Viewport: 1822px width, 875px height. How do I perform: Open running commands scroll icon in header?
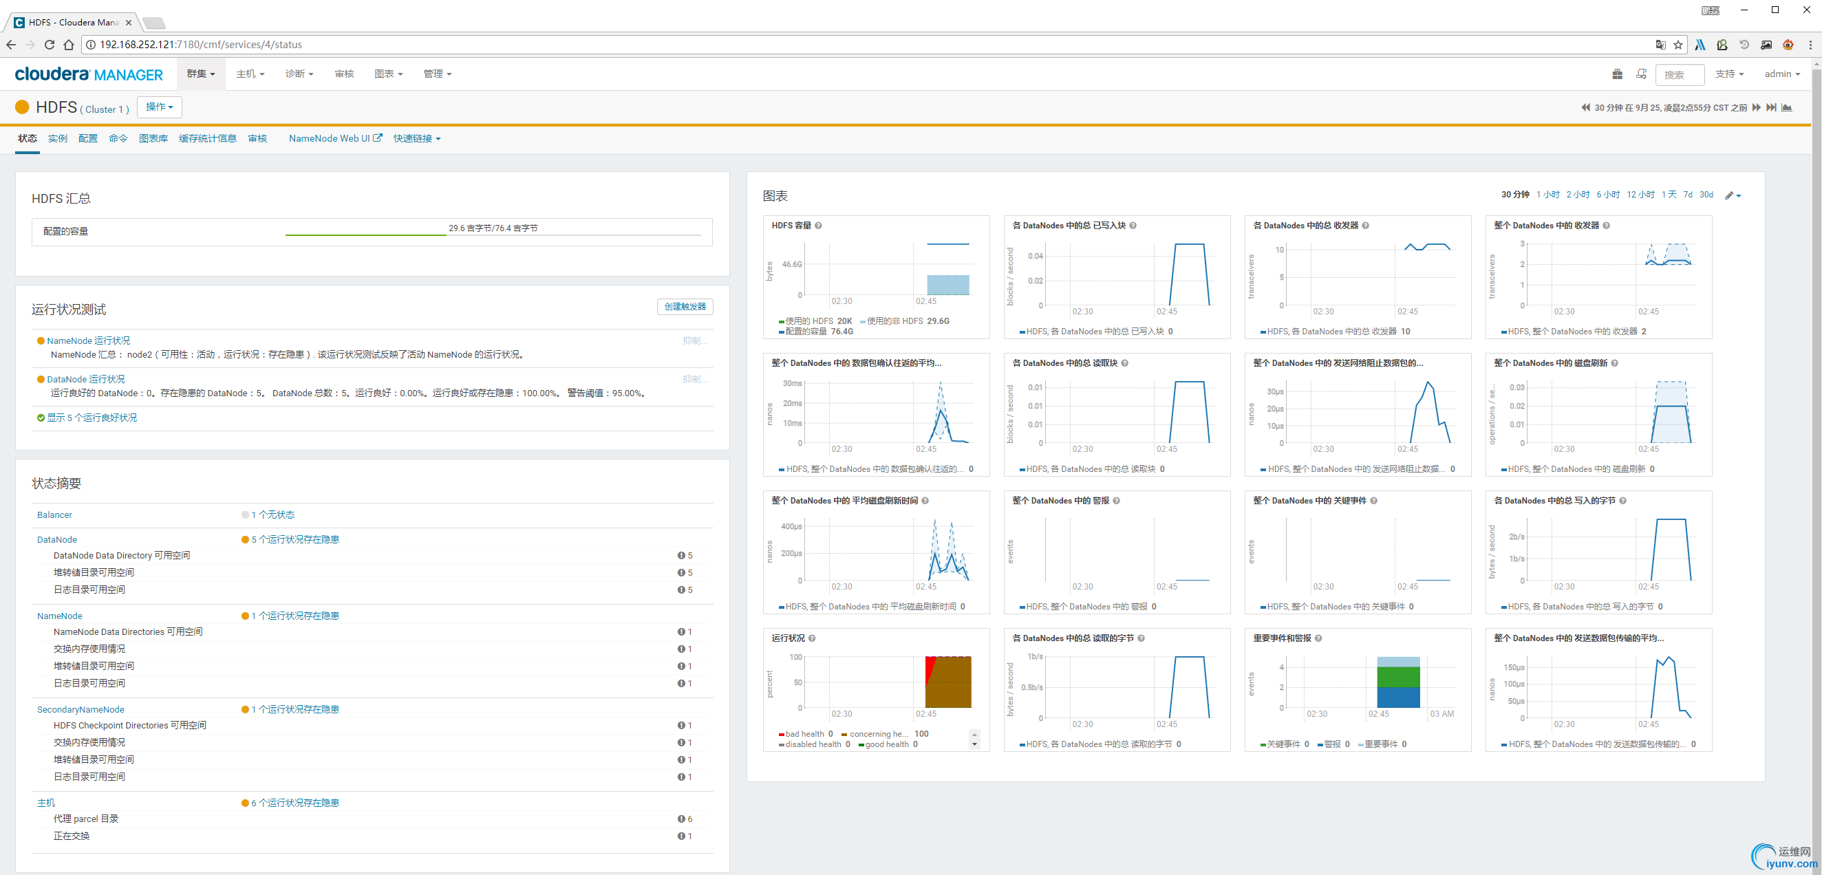coord(1641,74)
